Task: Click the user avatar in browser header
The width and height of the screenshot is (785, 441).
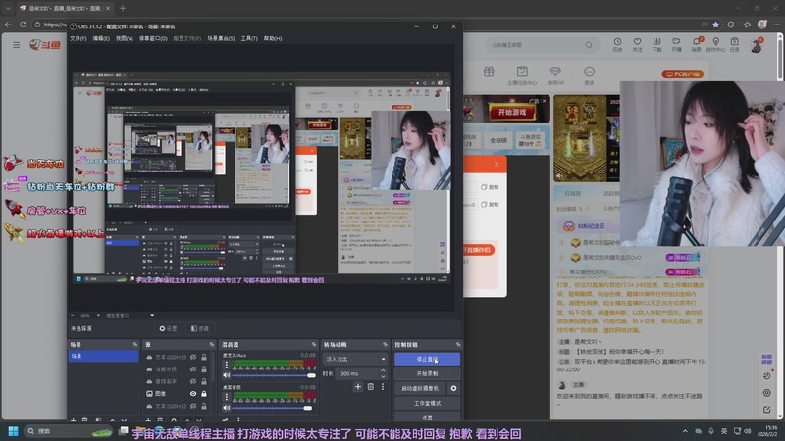Action: tap(757, 45)
